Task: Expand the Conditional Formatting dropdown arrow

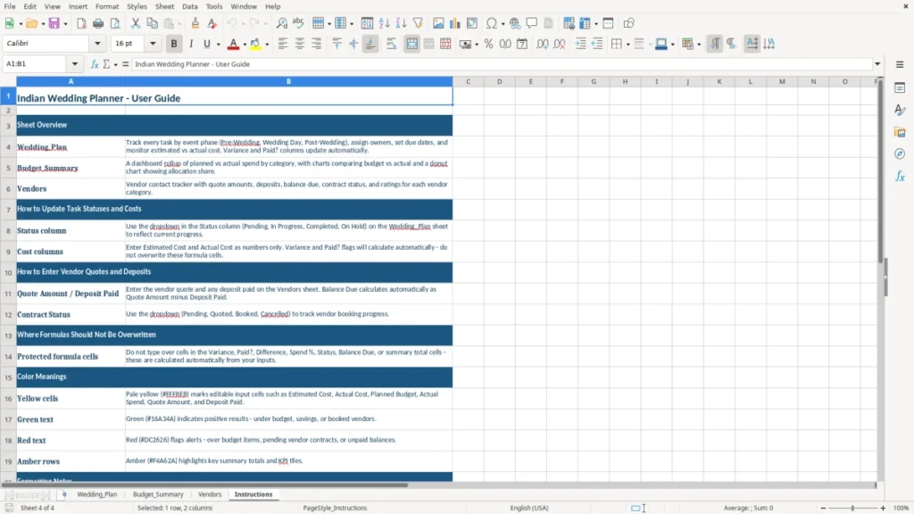Action: pyautogui.click(x=699, y=45)
